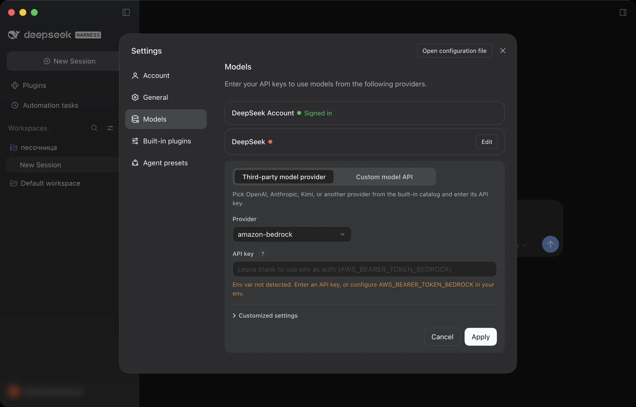Apply the provider settings

(481, 337)
